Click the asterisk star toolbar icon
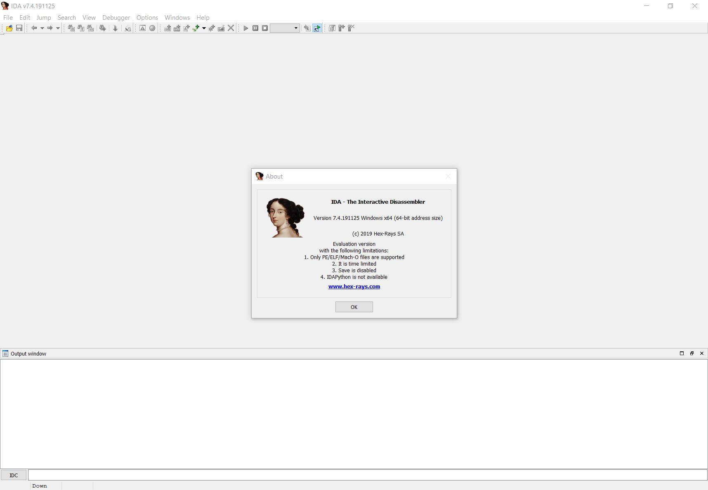The width and height of the screenshot is (708, 490). point(212,28)
